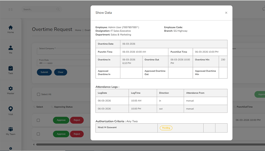
Task: Open the My Team group icon
Action: 11,129
